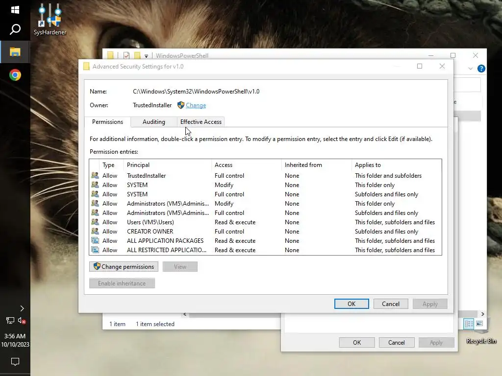The width and height of the screenshot is (502, 376).
Task: Open the network status tray icon
Action: (10, 320)
